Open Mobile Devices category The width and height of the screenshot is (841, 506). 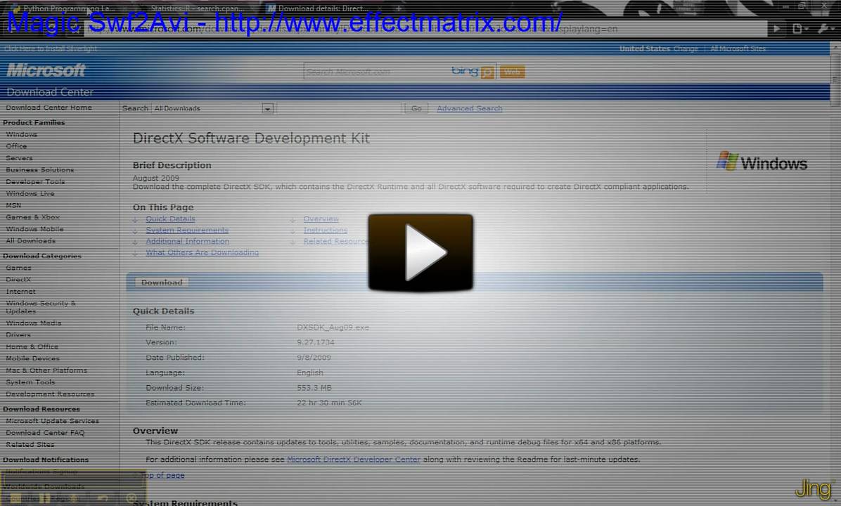tap(33, 358)
